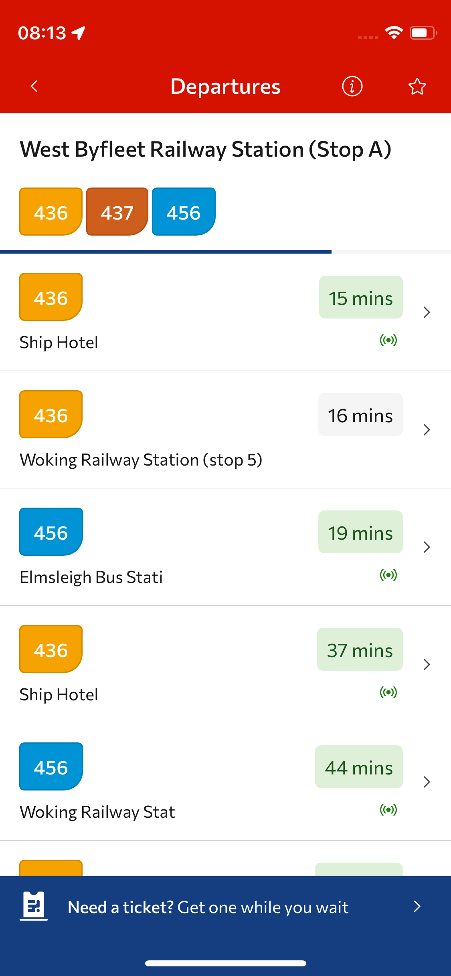Filter departures by route 437 badge
This screenshot has width=451, height=976.
coord(117,212)
